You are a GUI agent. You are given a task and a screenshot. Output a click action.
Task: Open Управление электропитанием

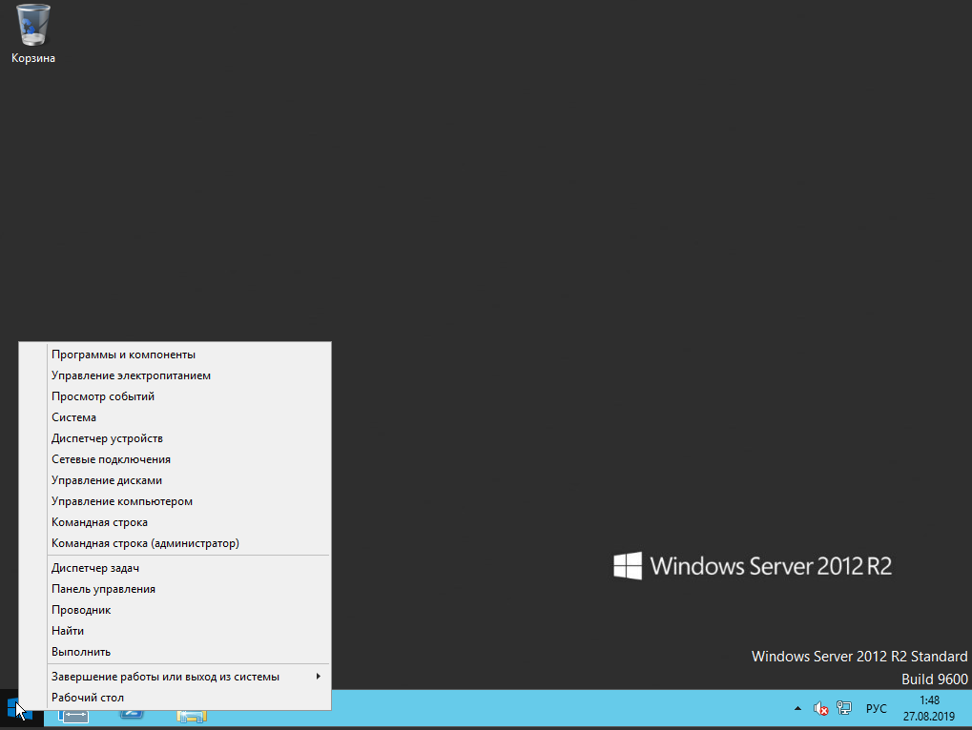click(x=131, y=375)
